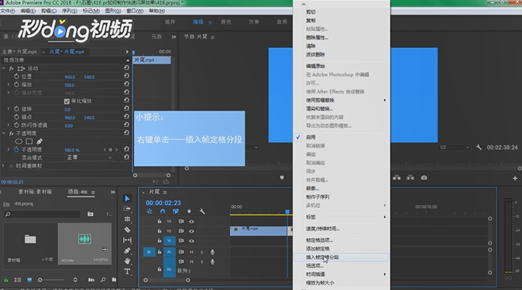Reset the 位置 parameter

click(126, 76)
